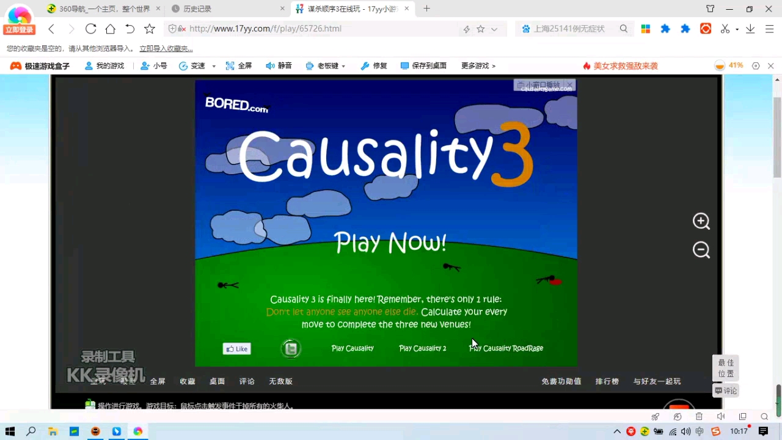Open the browser downloads icon
Screen dimensions: 782x440
click(750, 29)
